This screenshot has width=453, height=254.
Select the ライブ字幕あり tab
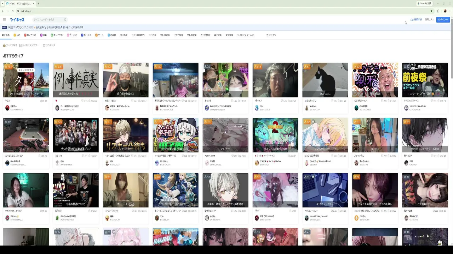138,35
